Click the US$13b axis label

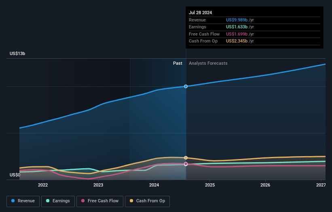17,53
